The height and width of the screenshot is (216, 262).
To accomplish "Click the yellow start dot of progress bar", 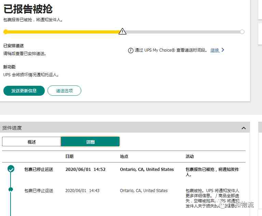I will [6, 32].
